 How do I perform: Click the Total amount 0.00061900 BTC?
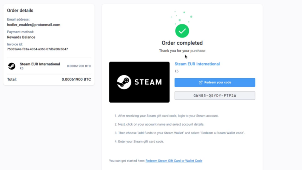76,79
